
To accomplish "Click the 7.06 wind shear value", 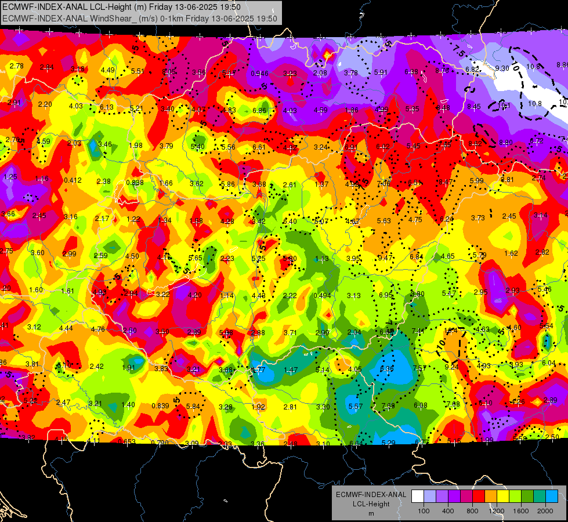I will coord(384,184).
